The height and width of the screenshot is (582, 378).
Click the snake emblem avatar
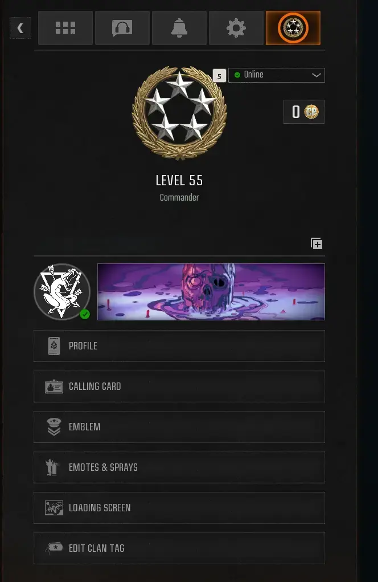[x=62, y=292]
